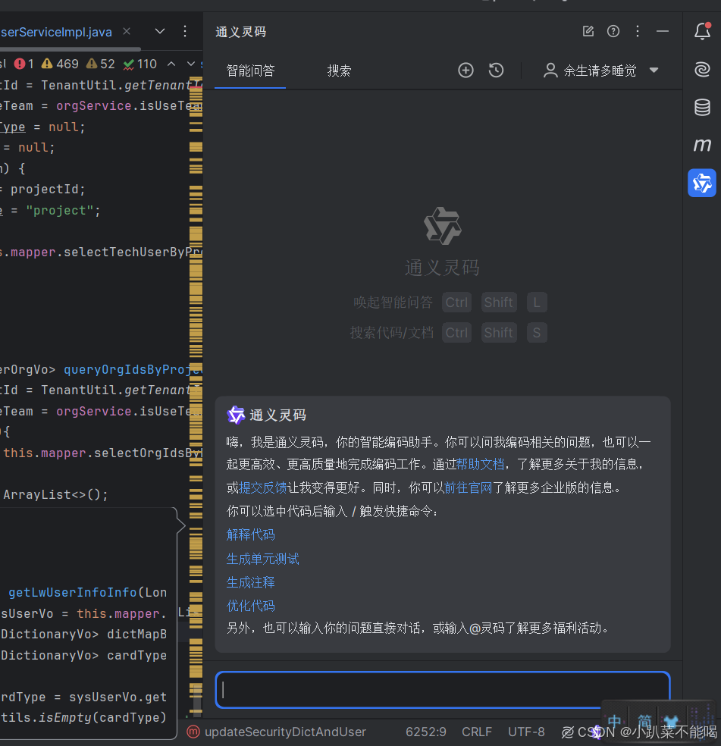721x746 pixels.
Task: Click the getLwUserInfoInfo method name
Action: 72,592
